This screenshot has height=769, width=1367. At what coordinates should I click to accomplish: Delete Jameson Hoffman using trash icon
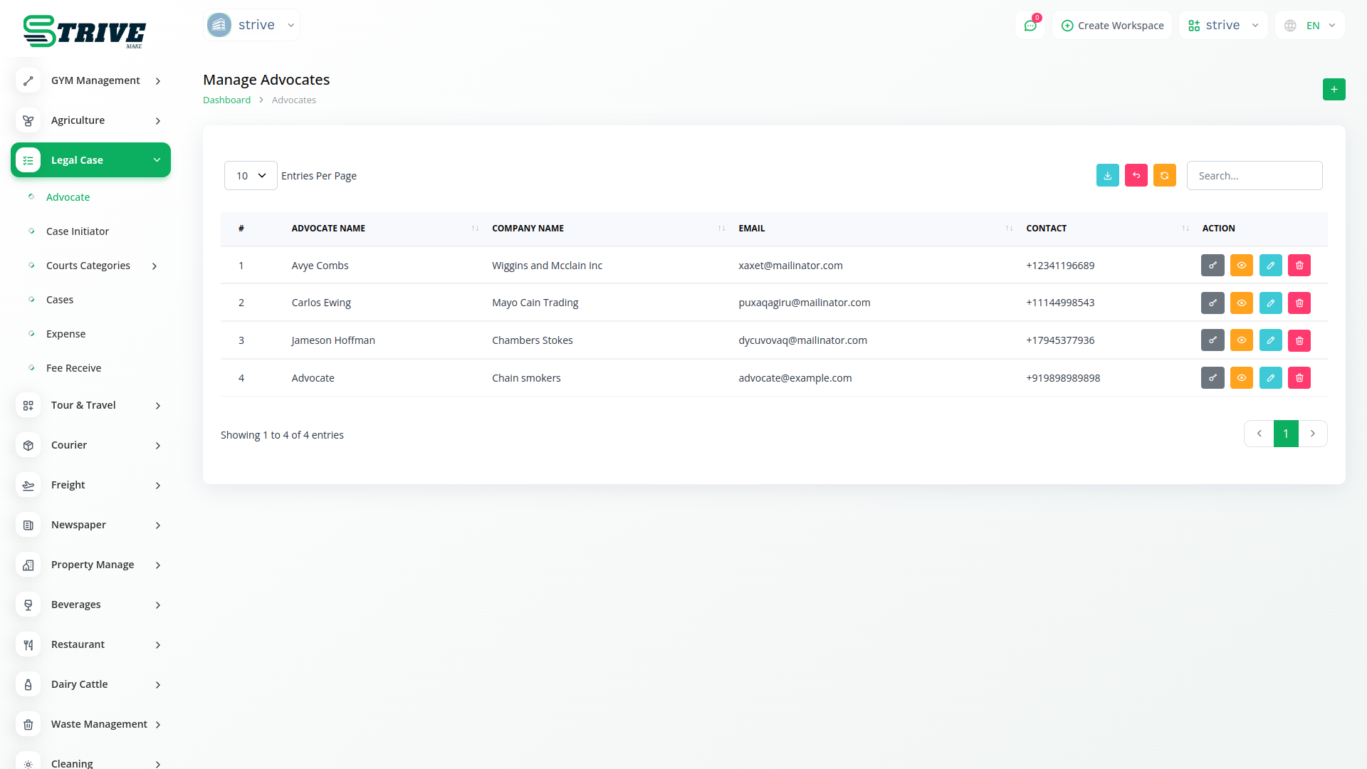point(1299,340)
